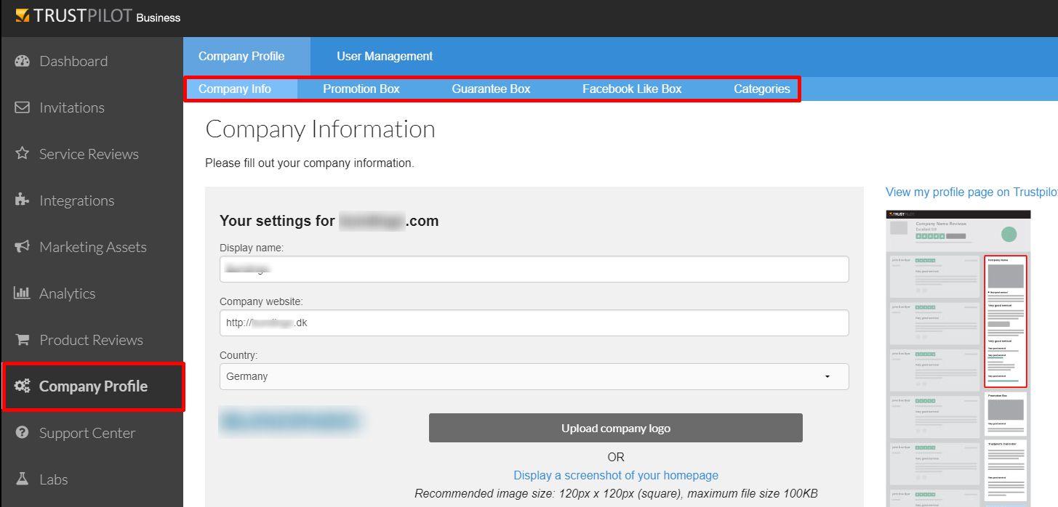The width and height of the screenshot is (1058, 507).
Task: Open Marketing Assets
Action: coord(92,247)
